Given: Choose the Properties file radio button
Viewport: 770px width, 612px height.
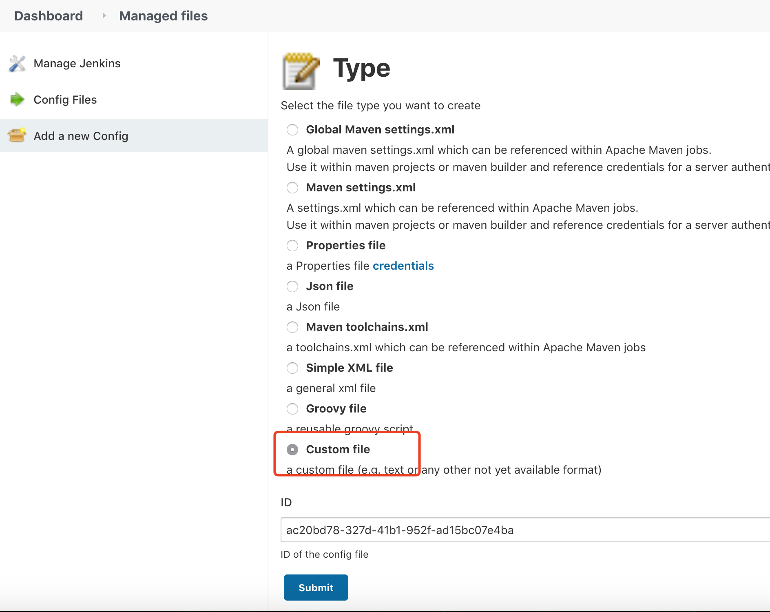Looking at the screenshot, I should pos(292,246).
